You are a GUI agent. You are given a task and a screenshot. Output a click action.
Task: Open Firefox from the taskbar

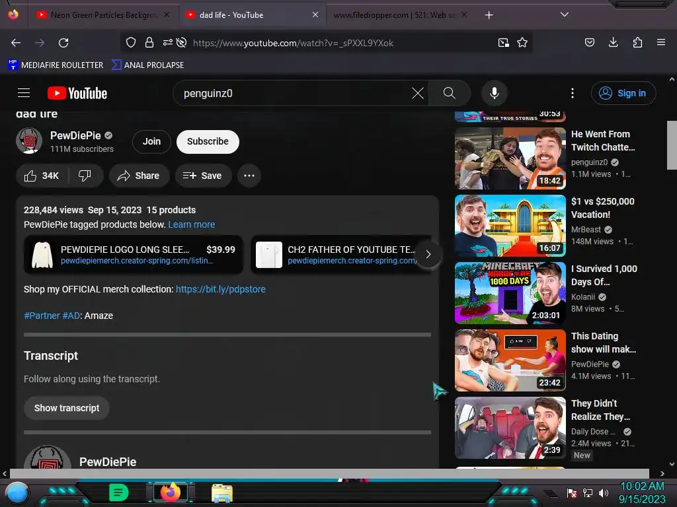[x=171, y=492]
